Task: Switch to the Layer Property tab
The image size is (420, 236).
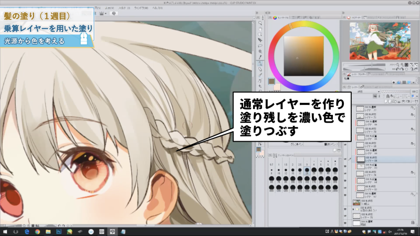Action: pyautogui.click(x=356, y=74)
